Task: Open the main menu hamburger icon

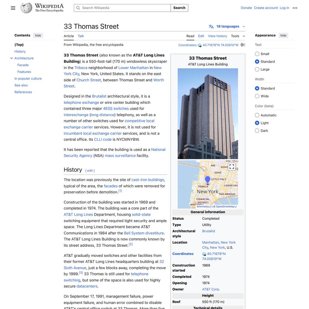Action: 13,8
